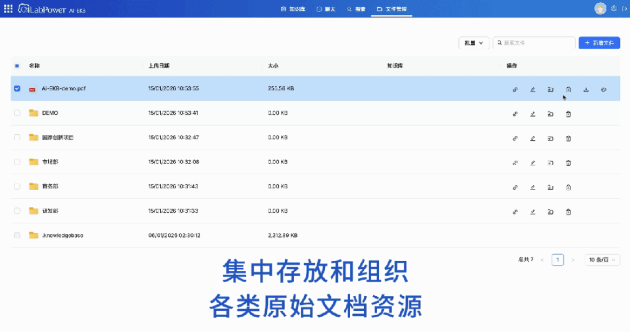
Task: Check the DEMO folder checkbox
Action: pyautogui.click(x=17, y=113)
